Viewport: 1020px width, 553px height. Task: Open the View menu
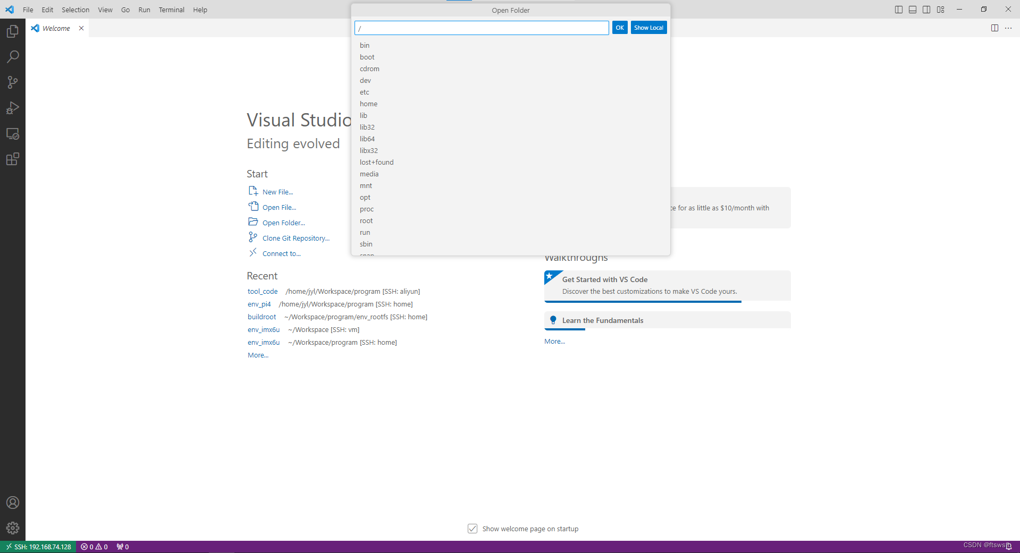point(105,10)
